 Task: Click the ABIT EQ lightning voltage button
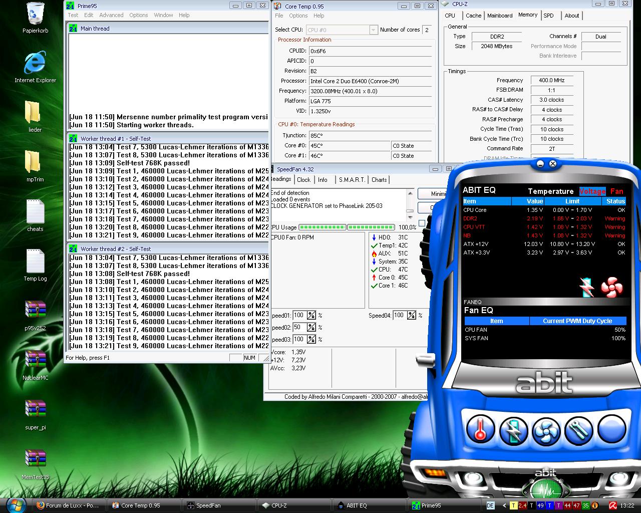pyautogui.click(x=513, y=431)
